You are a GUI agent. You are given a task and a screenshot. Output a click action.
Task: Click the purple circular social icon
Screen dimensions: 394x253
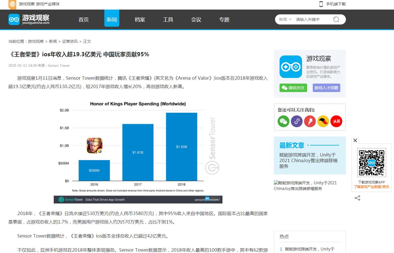(297, 122)
